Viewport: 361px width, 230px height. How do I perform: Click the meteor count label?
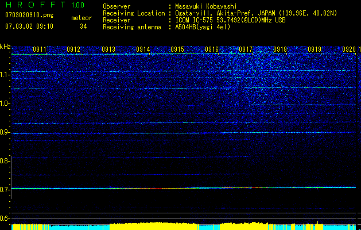pyautogui.click(x=81, y=18)
